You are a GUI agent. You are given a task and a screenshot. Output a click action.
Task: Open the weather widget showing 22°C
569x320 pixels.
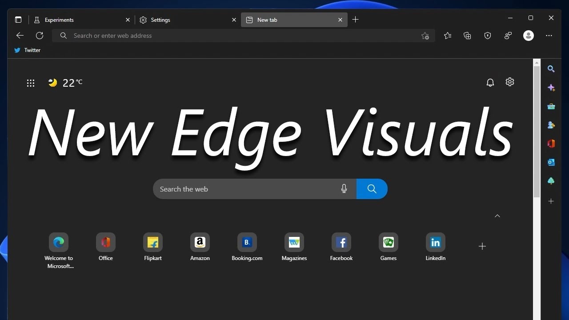tap(65, 83)
